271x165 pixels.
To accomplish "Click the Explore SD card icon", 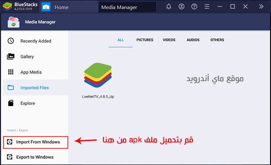I will pyautogui.click(x=11, y=103).
